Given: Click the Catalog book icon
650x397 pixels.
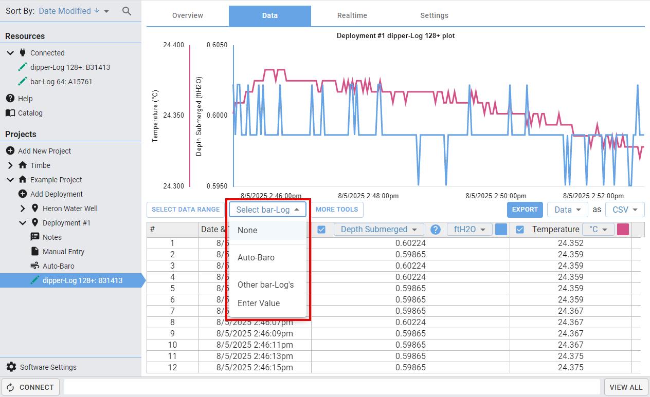Looking at the screenshot, I should coord(10,112).
